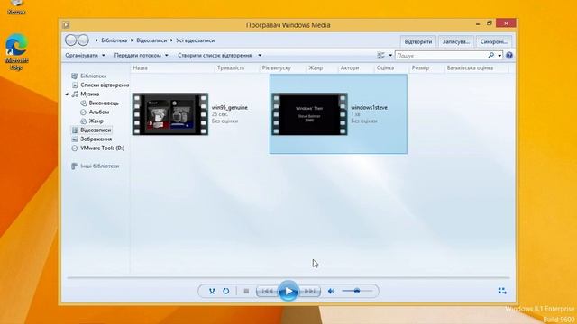This screenshot has width=577, height=324.
Task: Click the Пошук search field
Action: pos(441,56)
